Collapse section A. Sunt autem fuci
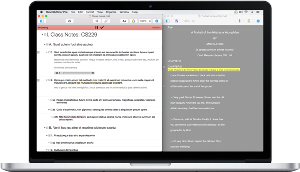This screenshot has width=300, height=172. tap(45, 45)
